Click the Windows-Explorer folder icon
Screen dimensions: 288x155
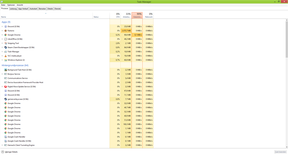(x=6, y=60)
